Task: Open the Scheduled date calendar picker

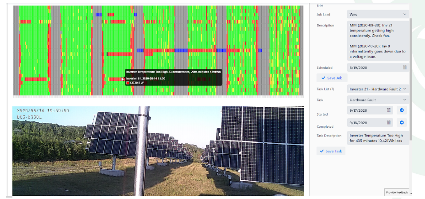Action: (404, 68)
